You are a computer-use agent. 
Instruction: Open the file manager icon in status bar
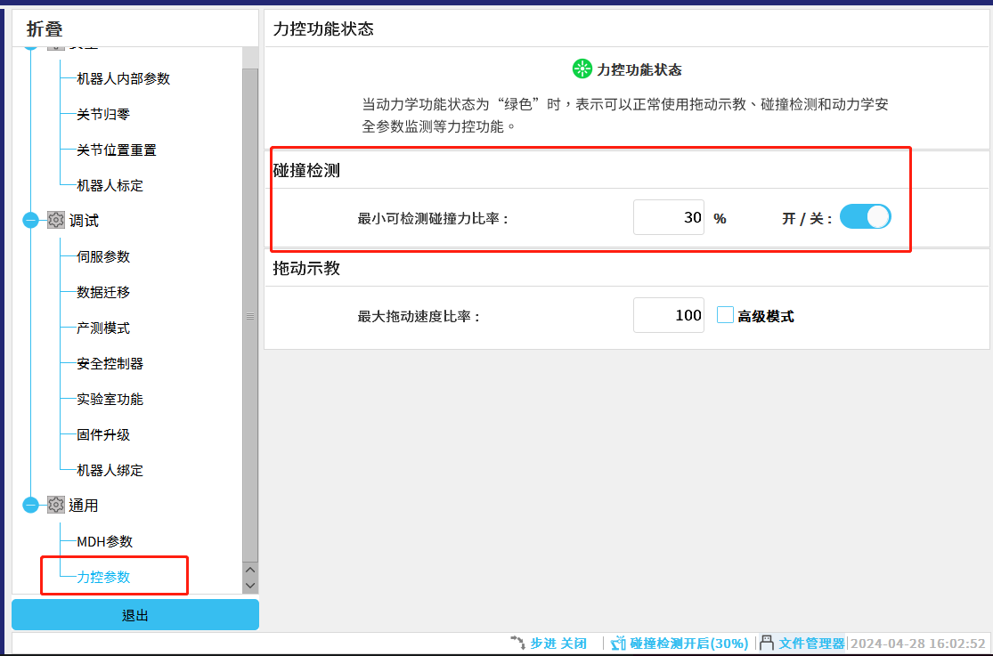tap(767, 643)
